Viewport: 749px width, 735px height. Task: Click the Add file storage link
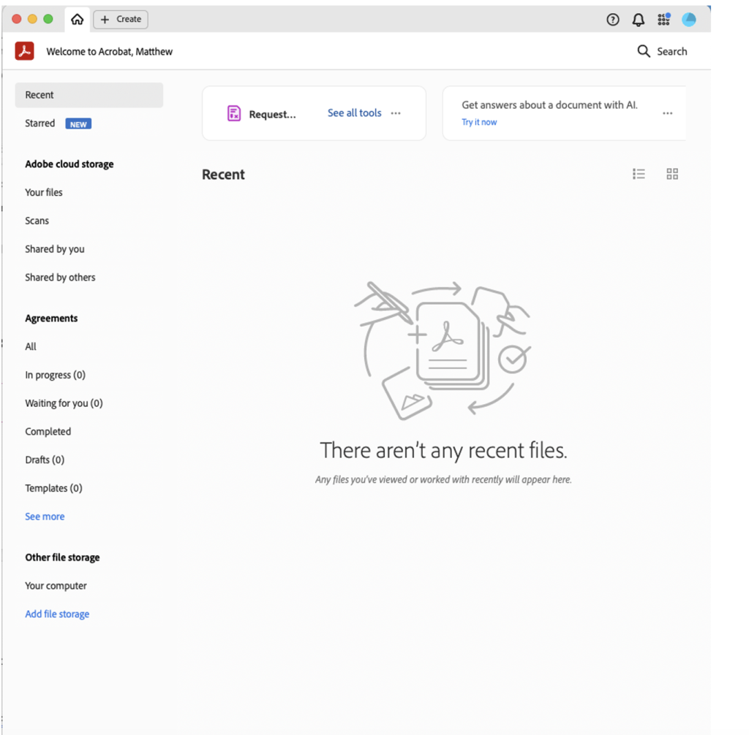tap(57, 614)
